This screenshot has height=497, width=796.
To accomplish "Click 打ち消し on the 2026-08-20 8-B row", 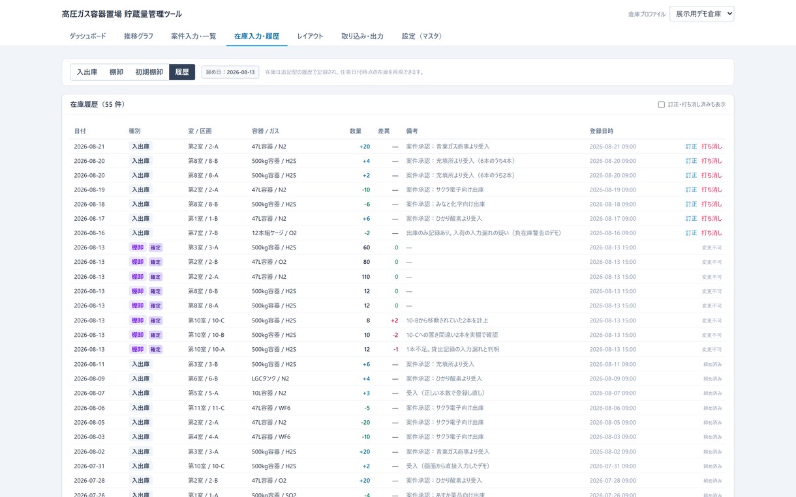I will 712,161.
